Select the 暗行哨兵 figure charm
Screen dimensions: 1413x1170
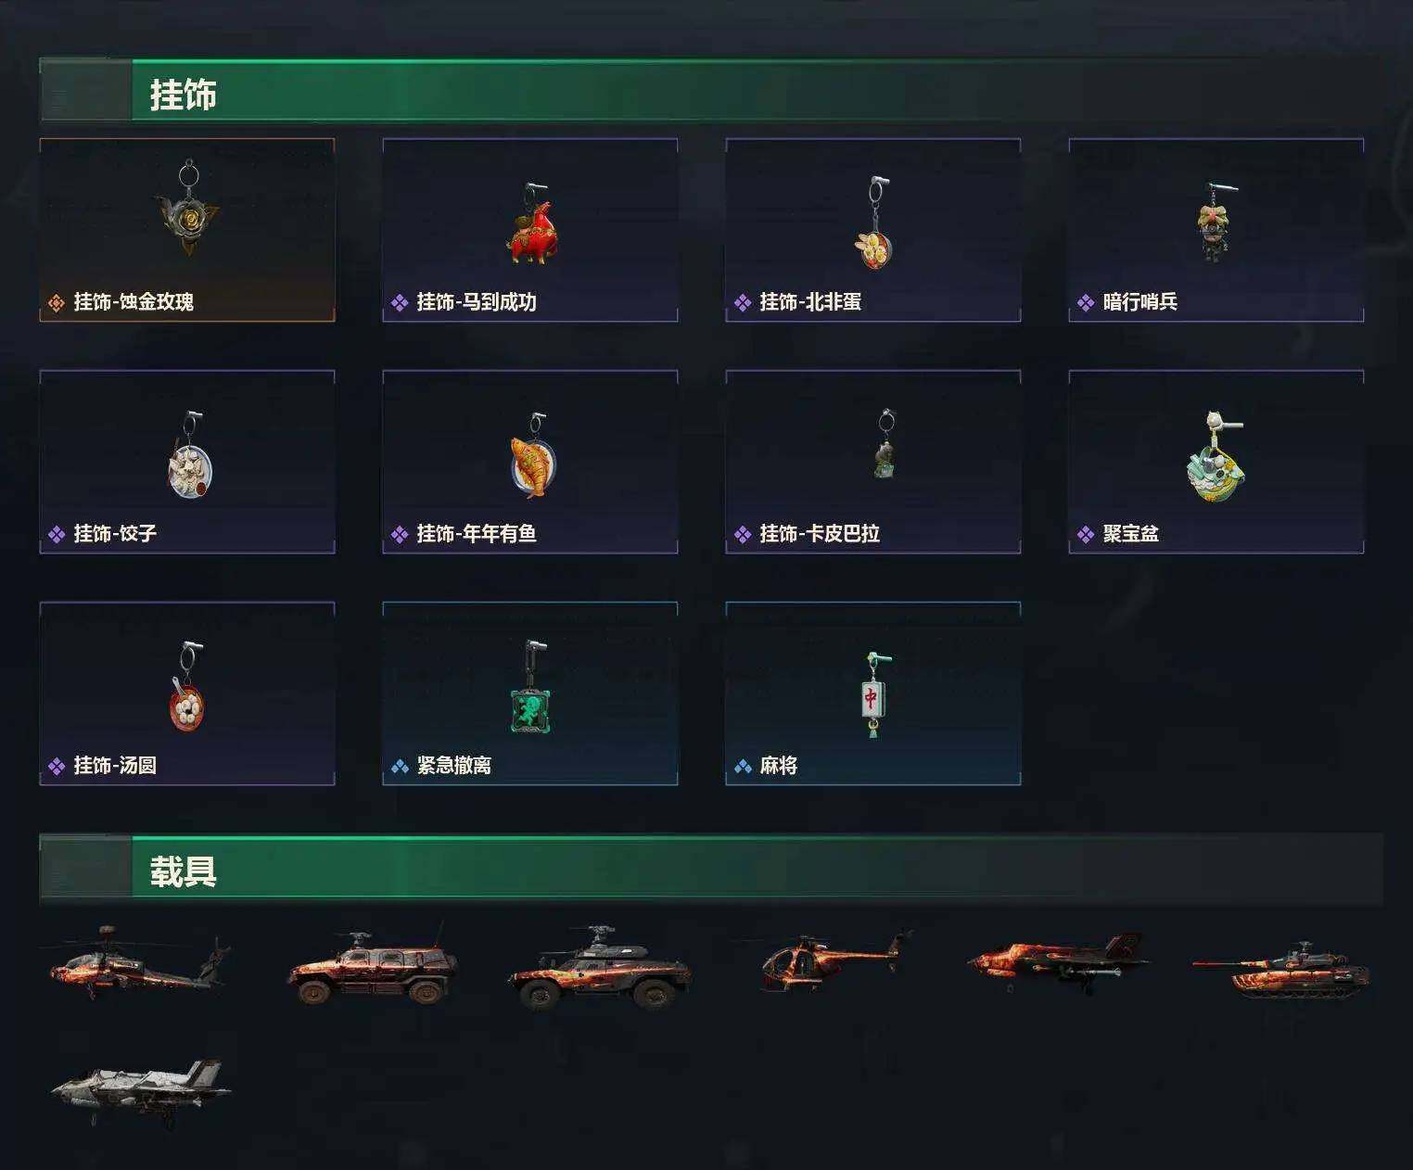tap(1216, 223)
